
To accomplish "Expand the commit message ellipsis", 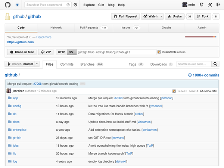I will pos(83,84).
